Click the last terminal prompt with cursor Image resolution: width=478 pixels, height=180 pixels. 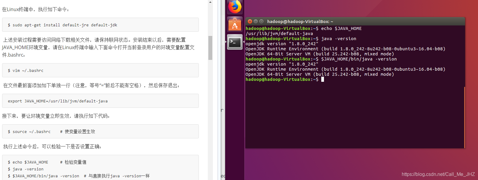point(285,79)
